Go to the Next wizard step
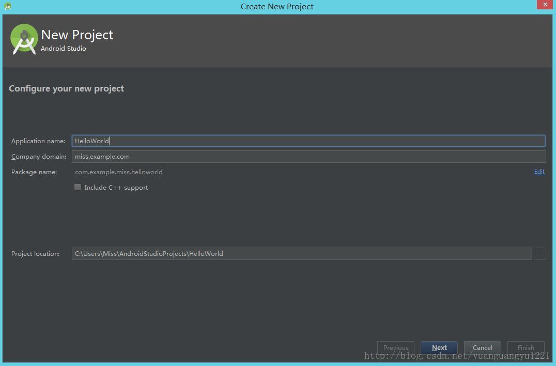556x366 pixels. pyautogui.click(x=439, y=347)
